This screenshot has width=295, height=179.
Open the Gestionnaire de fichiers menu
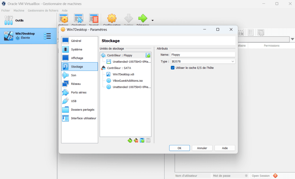(43, 10)
